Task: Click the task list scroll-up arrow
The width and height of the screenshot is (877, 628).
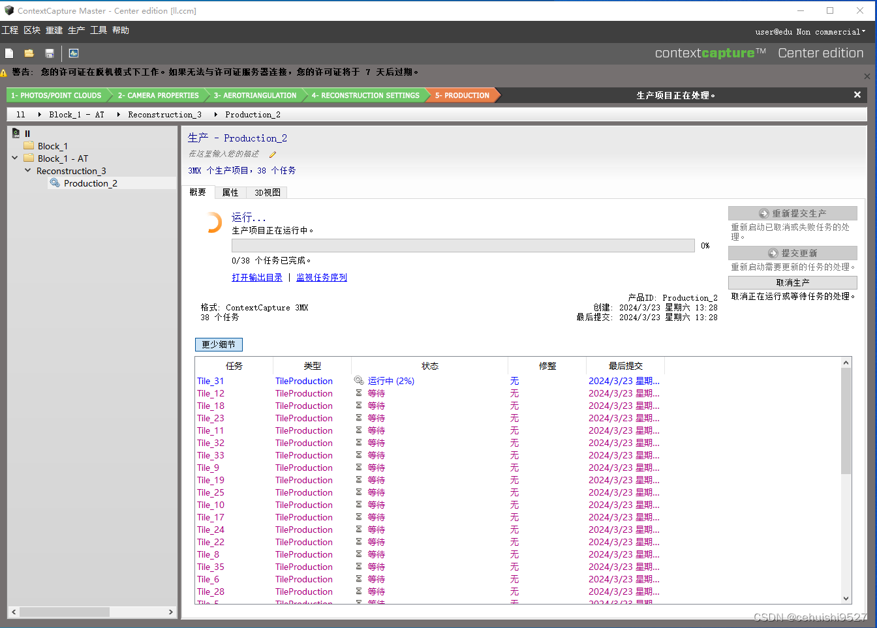Action: coord(846,363)
